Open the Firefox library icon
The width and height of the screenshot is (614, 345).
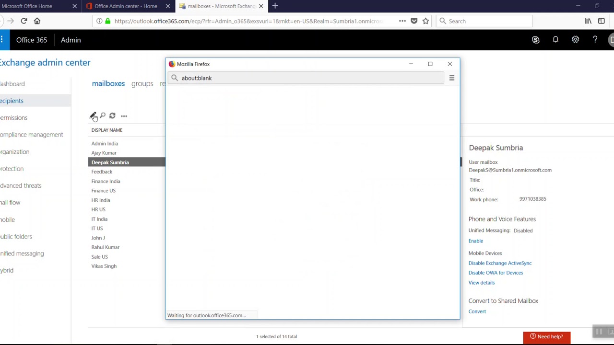588,21
